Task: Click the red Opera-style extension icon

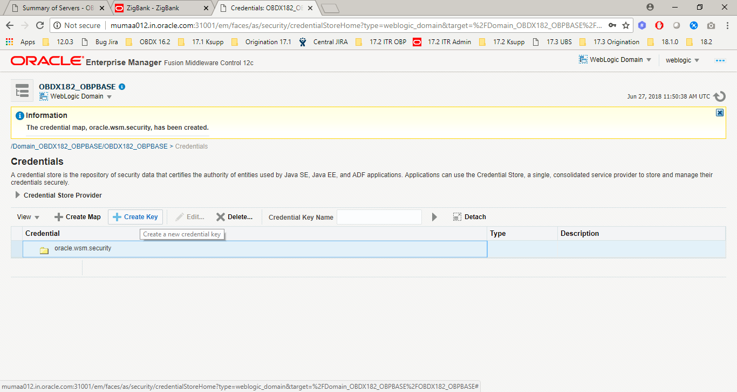Action: [x=659, y=25]
